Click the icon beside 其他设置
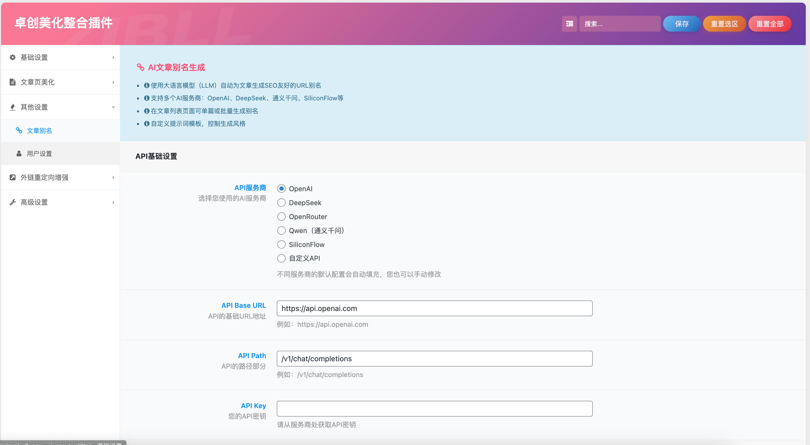This screenshot has height=445, width=810. 13,107
